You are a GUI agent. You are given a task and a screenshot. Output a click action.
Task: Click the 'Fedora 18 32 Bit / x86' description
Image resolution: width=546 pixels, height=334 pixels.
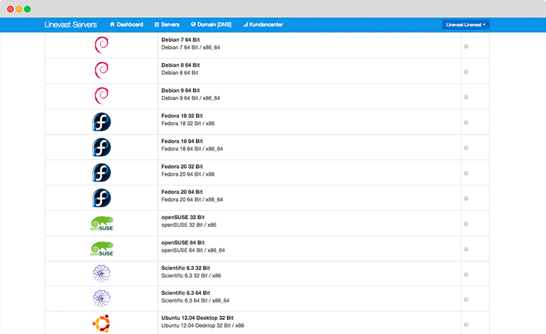click(188, 124)
